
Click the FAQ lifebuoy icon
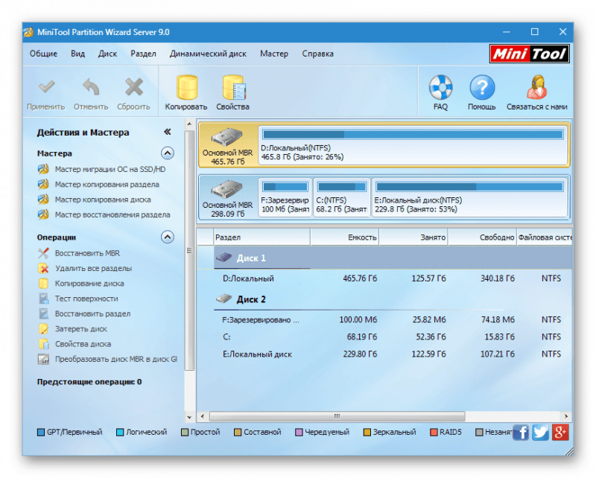pyautogui.click(x=440, y=88)
